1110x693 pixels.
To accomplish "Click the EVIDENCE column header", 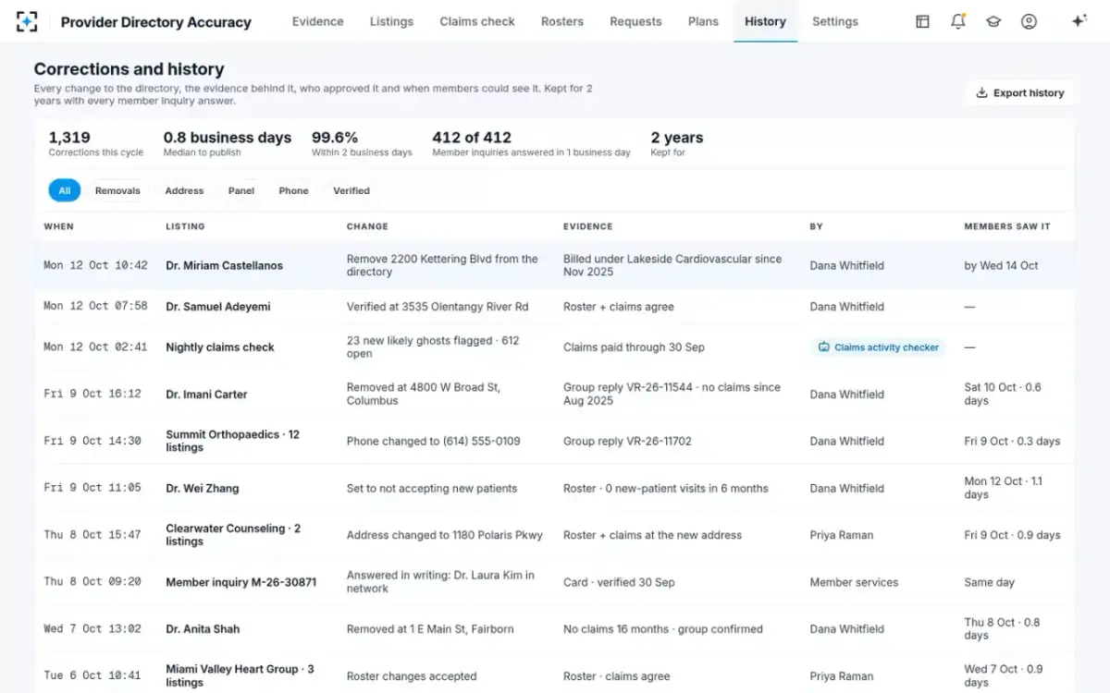I will (x=587, y=226).
